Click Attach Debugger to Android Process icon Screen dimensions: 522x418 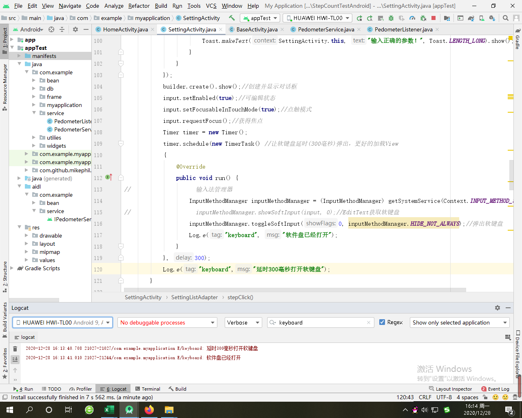coord(423,18)
